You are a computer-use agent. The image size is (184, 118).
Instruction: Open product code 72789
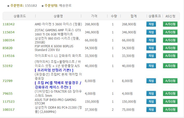[x=8, y=81]
